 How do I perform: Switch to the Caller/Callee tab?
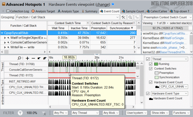(x=157, y=11)
